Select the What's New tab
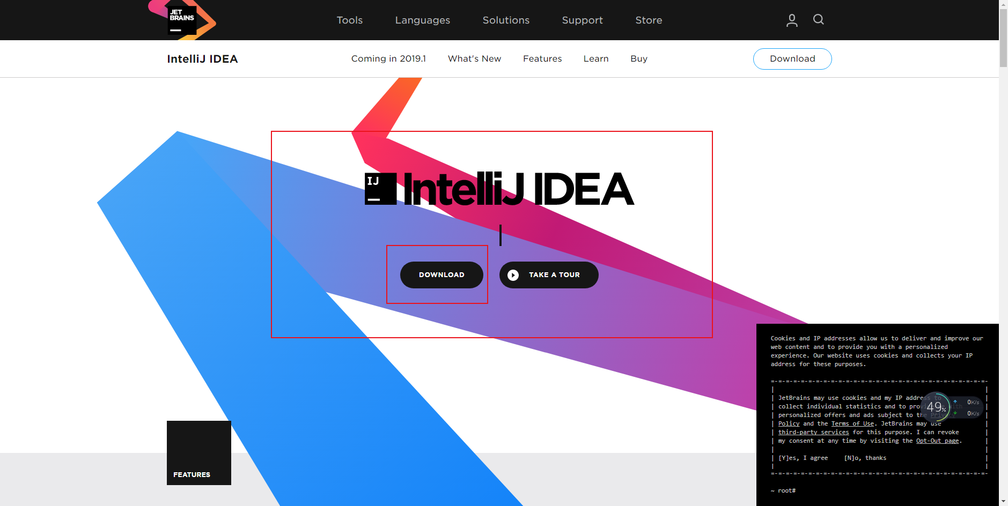The width and height of the screenshot is (1008, 506). [474, 59]
